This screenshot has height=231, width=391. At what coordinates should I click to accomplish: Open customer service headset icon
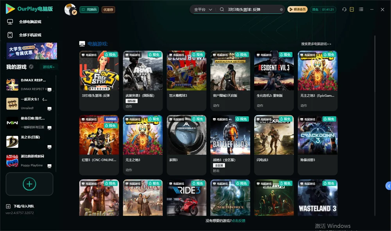[344, 9]
